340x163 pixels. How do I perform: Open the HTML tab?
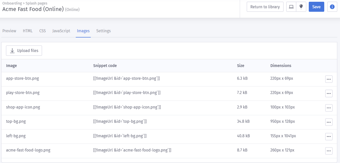point(28,31)
